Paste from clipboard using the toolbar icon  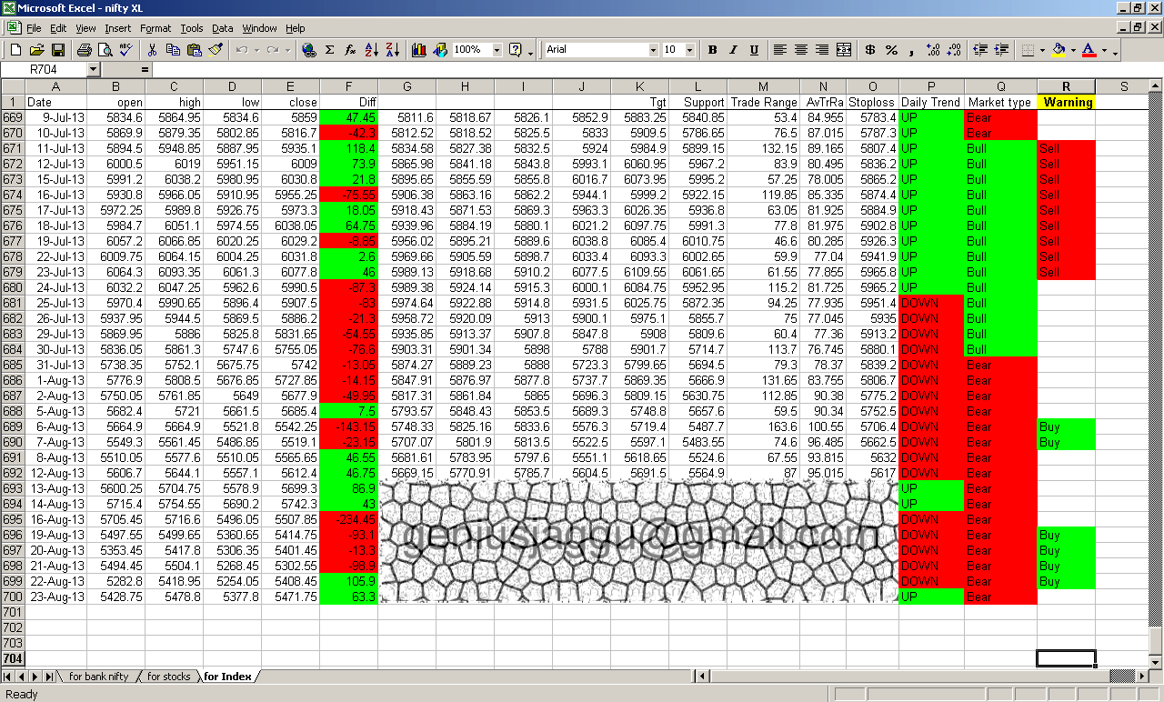[194, 50]
